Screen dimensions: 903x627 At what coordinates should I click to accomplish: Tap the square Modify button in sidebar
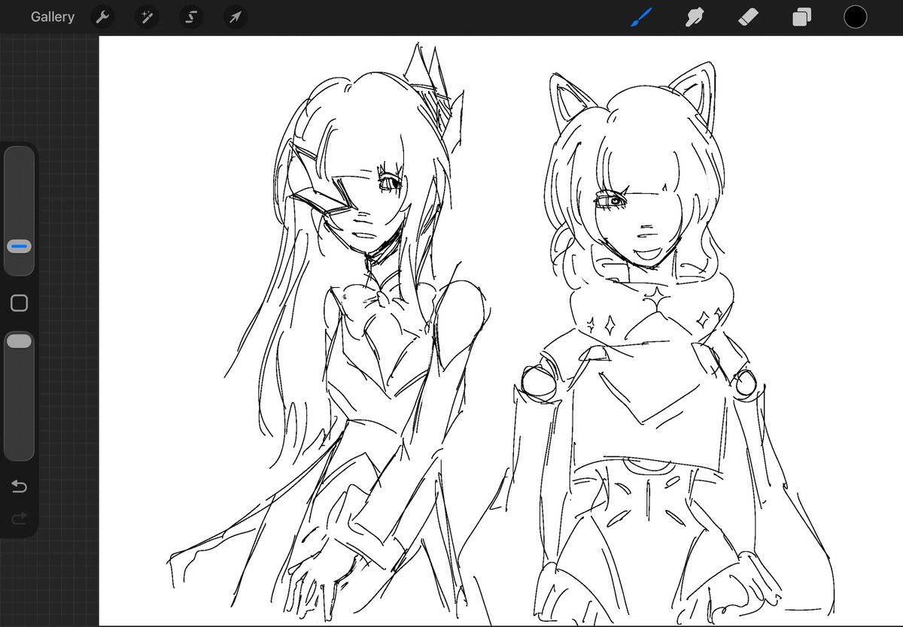20,303
